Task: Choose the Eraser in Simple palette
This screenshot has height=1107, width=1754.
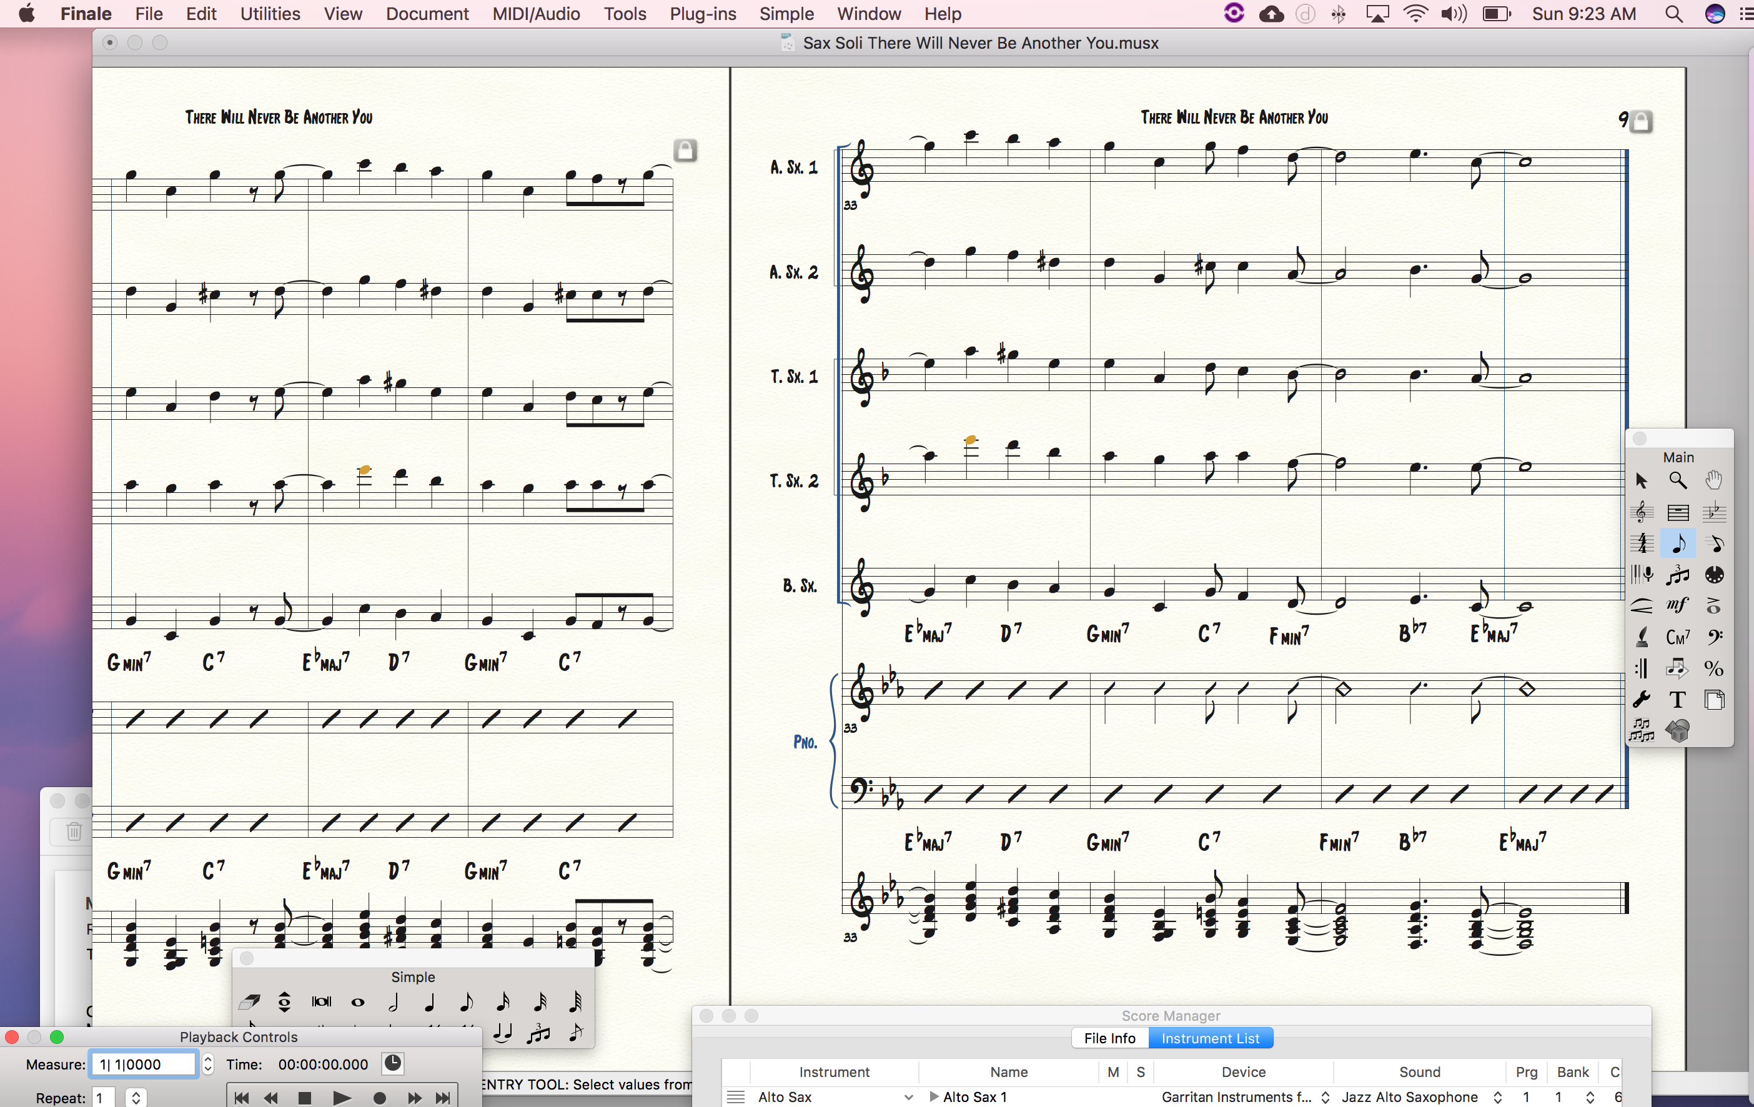Action: point(249,1003)
